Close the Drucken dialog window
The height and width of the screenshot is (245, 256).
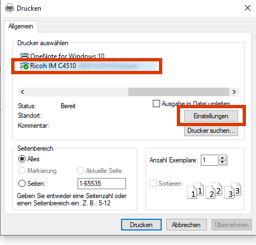tap(248, 8)
